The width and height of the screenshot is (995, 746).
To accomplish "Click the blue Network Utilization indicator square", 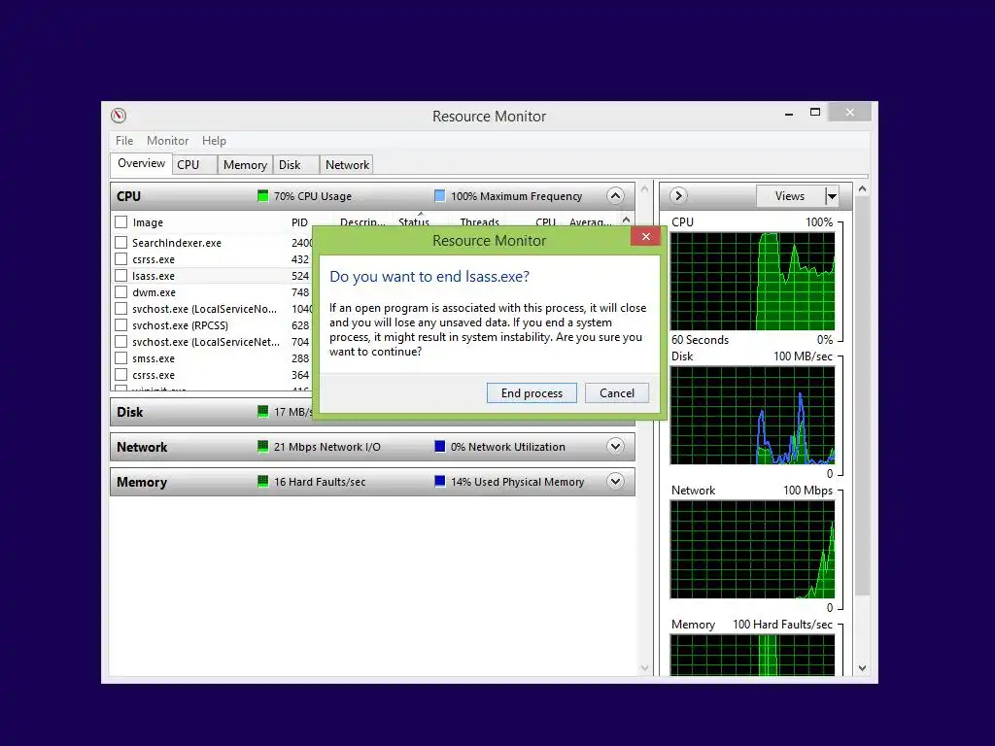I will pos(439,446).
